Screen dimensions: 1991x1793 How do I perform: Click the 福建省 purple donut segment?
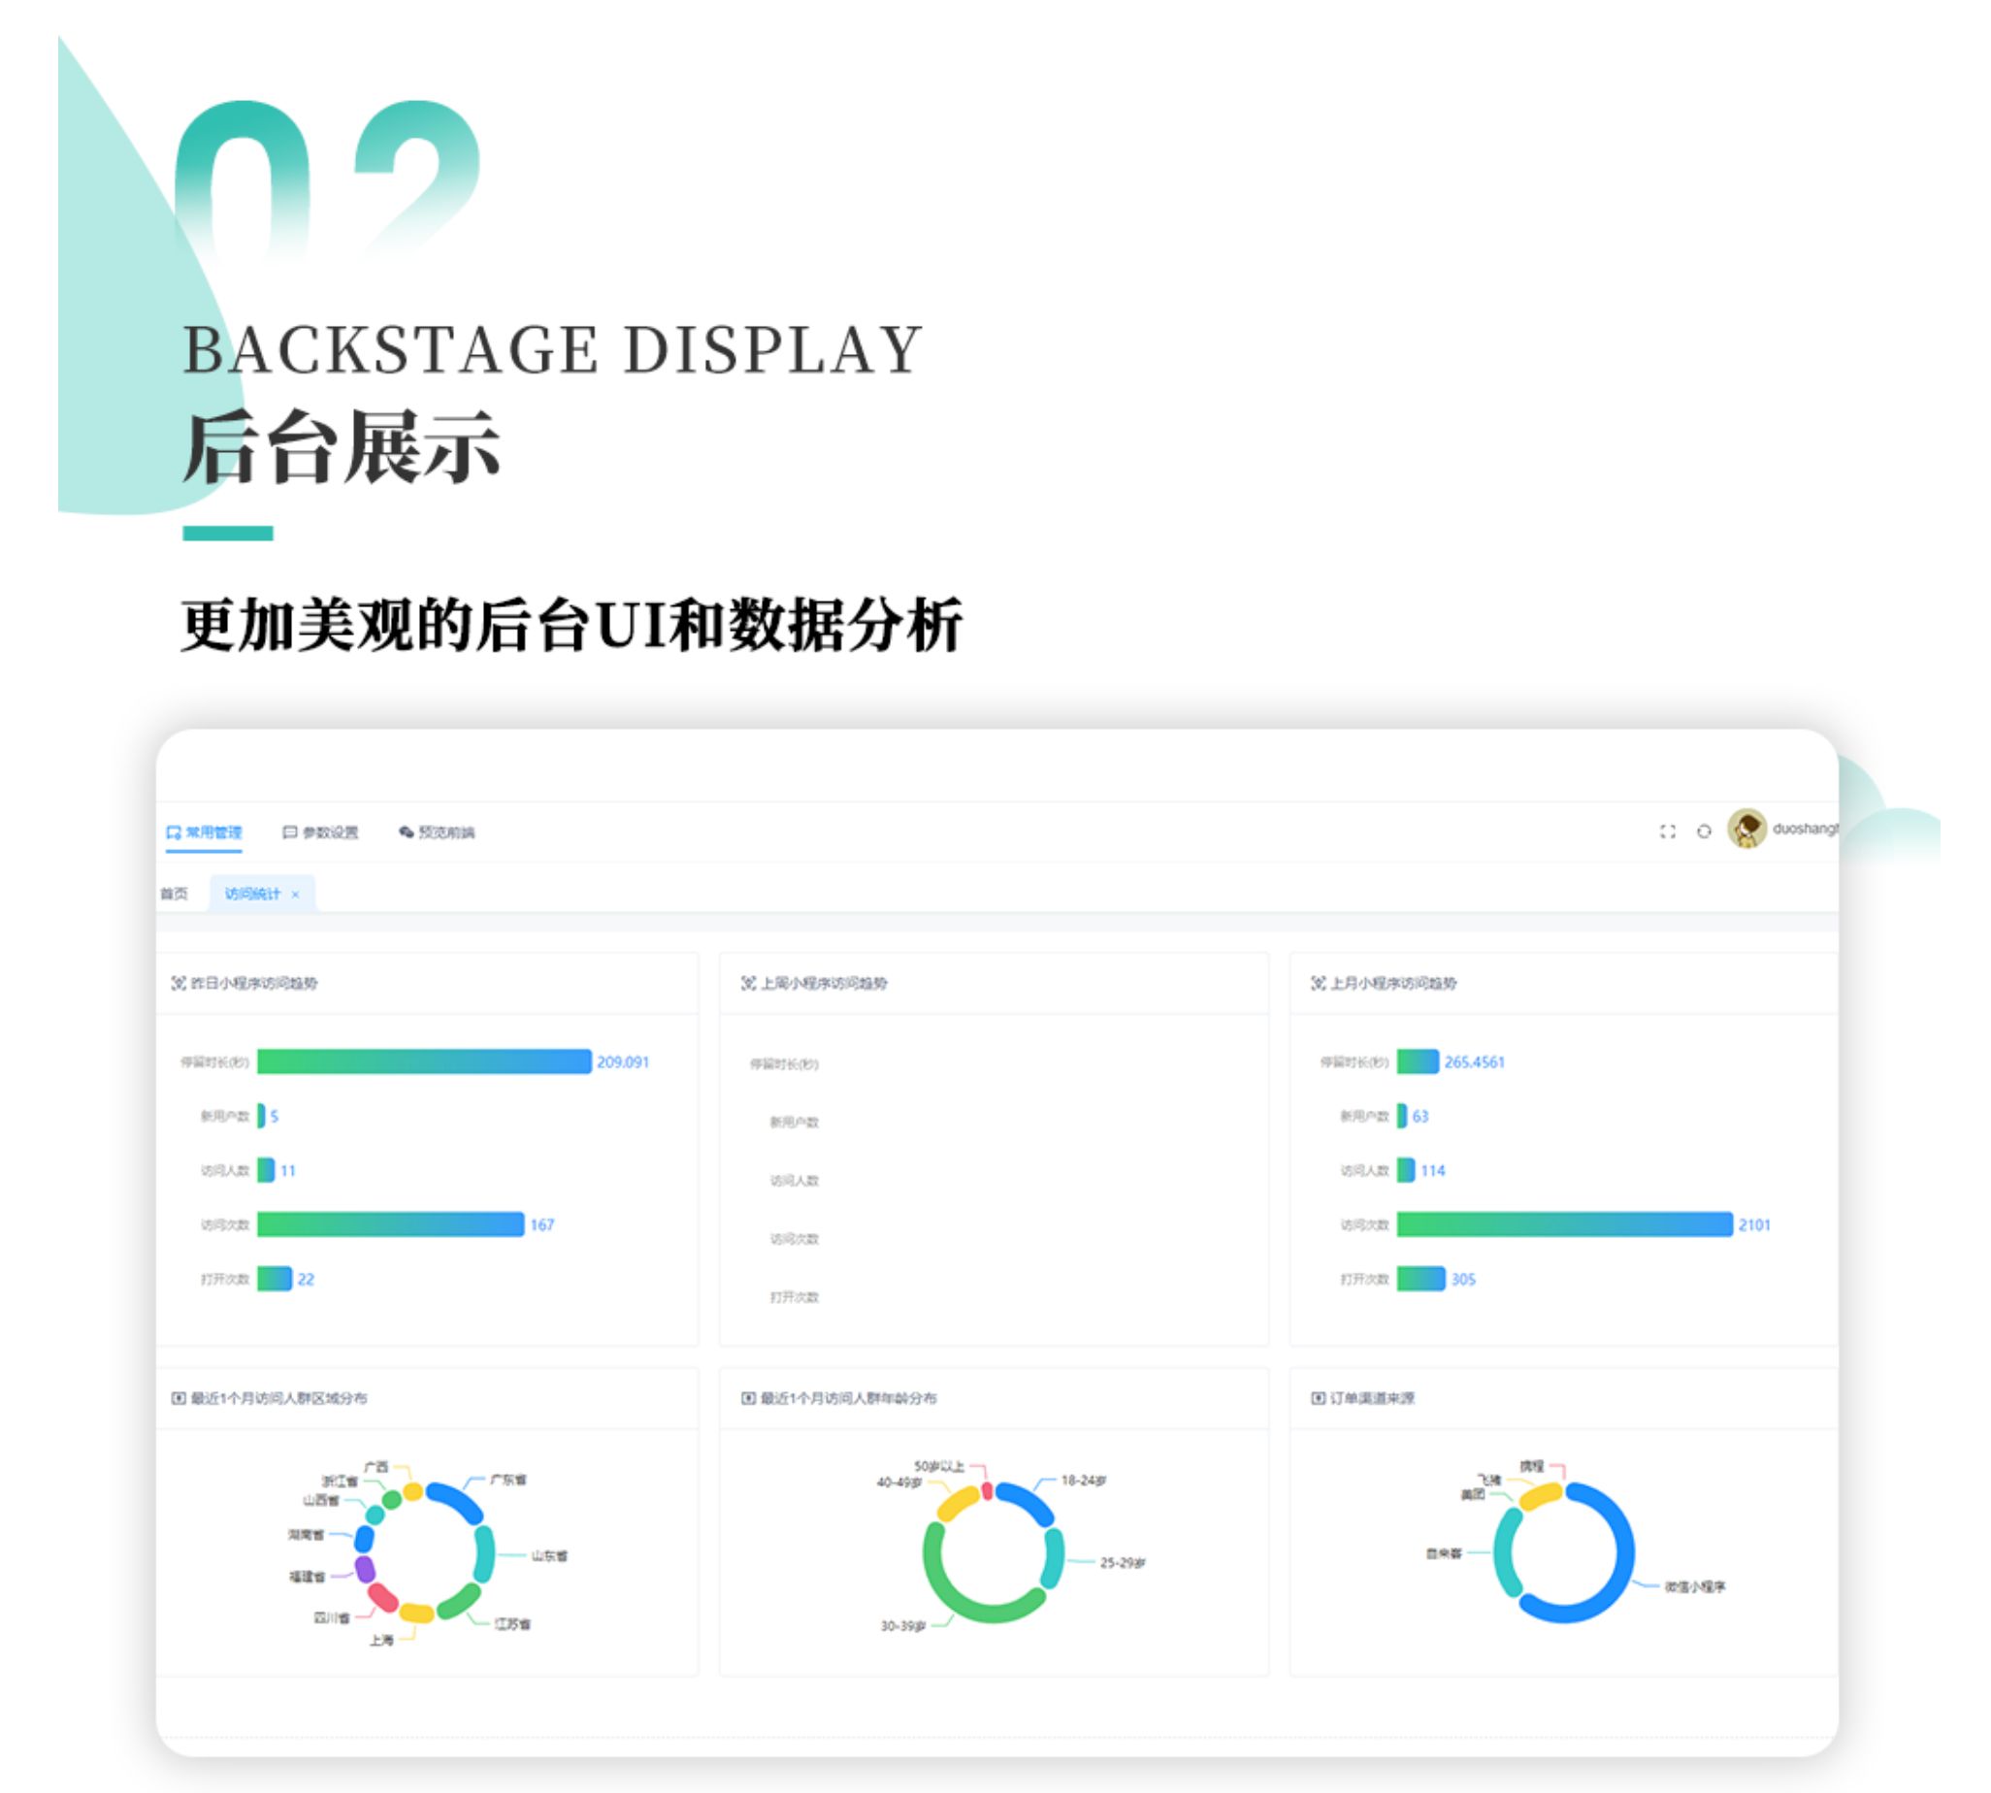point(365,1570)
